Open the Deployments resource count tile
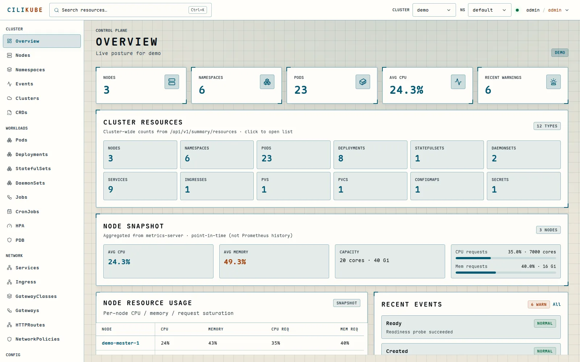Viewport: 580px width, 362px height. (370, 155)
